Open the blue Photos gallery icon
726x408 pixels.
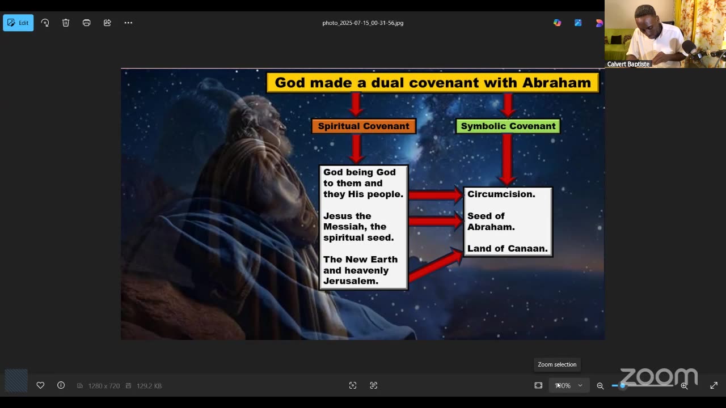(x=578, y=23)
